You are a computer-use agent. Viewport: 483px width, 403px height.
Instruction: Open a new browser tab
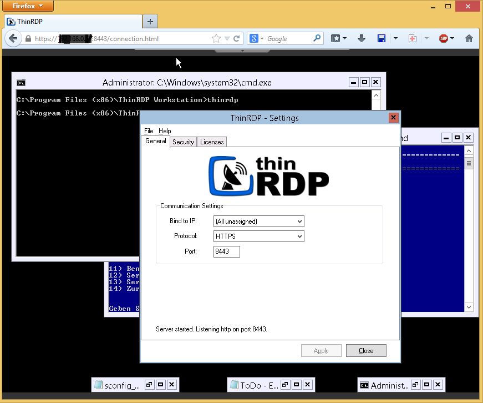point(150,22)
